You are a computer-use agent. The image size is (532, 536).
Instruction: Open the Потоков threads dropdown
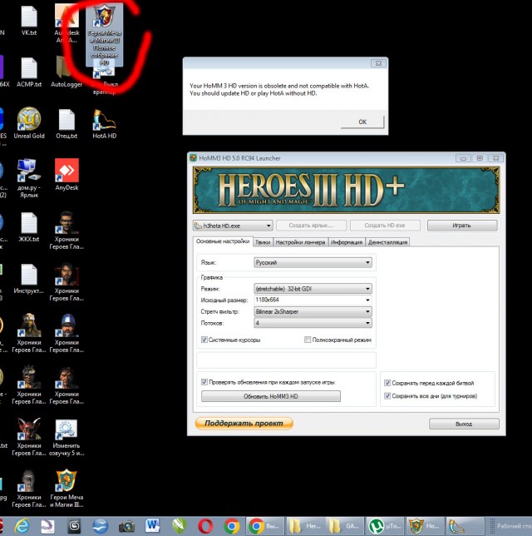[x=313, y=323]
